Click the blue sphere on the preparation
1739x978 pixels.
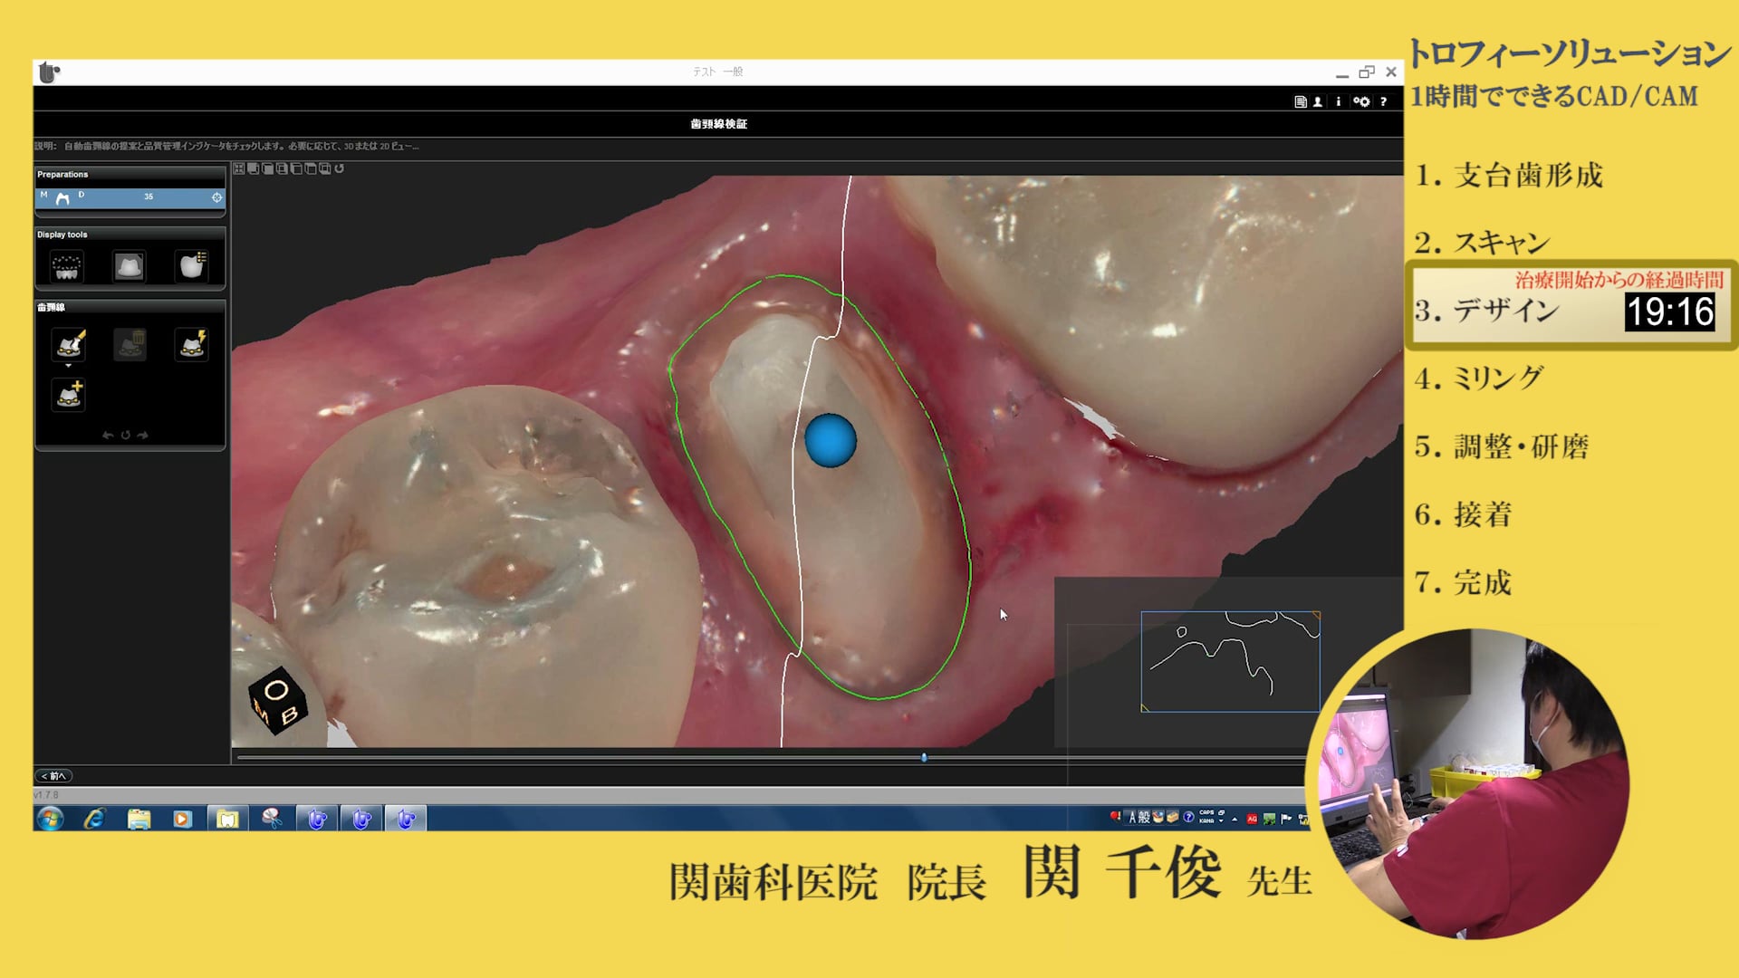(831, 441)
